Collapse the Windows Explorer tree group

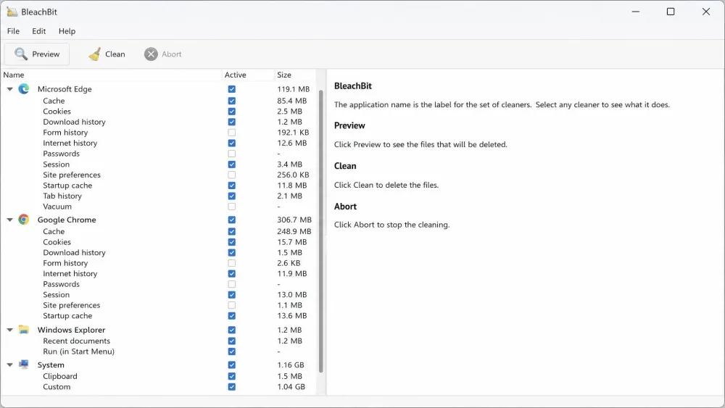(x=9, y=330)
